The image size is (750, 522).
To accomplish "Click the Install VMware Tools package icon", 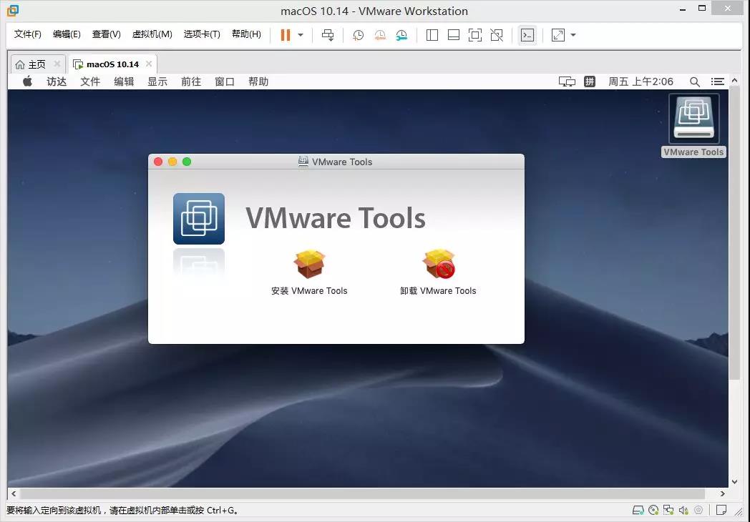I will [x=309, y=264].
